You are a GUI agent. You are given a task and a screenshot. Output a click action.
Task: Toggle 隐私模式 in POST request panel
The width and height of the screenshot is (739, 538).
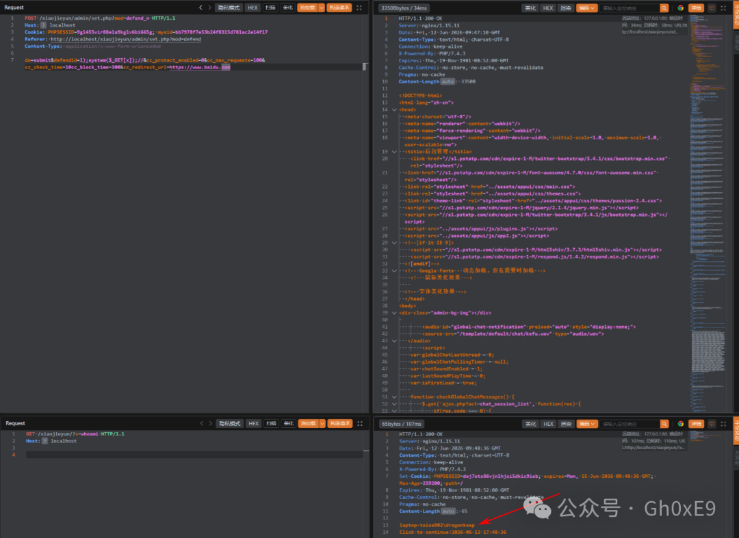point(229,8)
